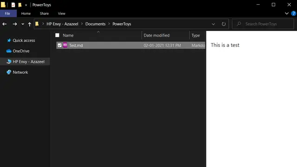This screenshot has height=167, width=297.
Task: Click the Network globe icon
Action: coord(9,72)
